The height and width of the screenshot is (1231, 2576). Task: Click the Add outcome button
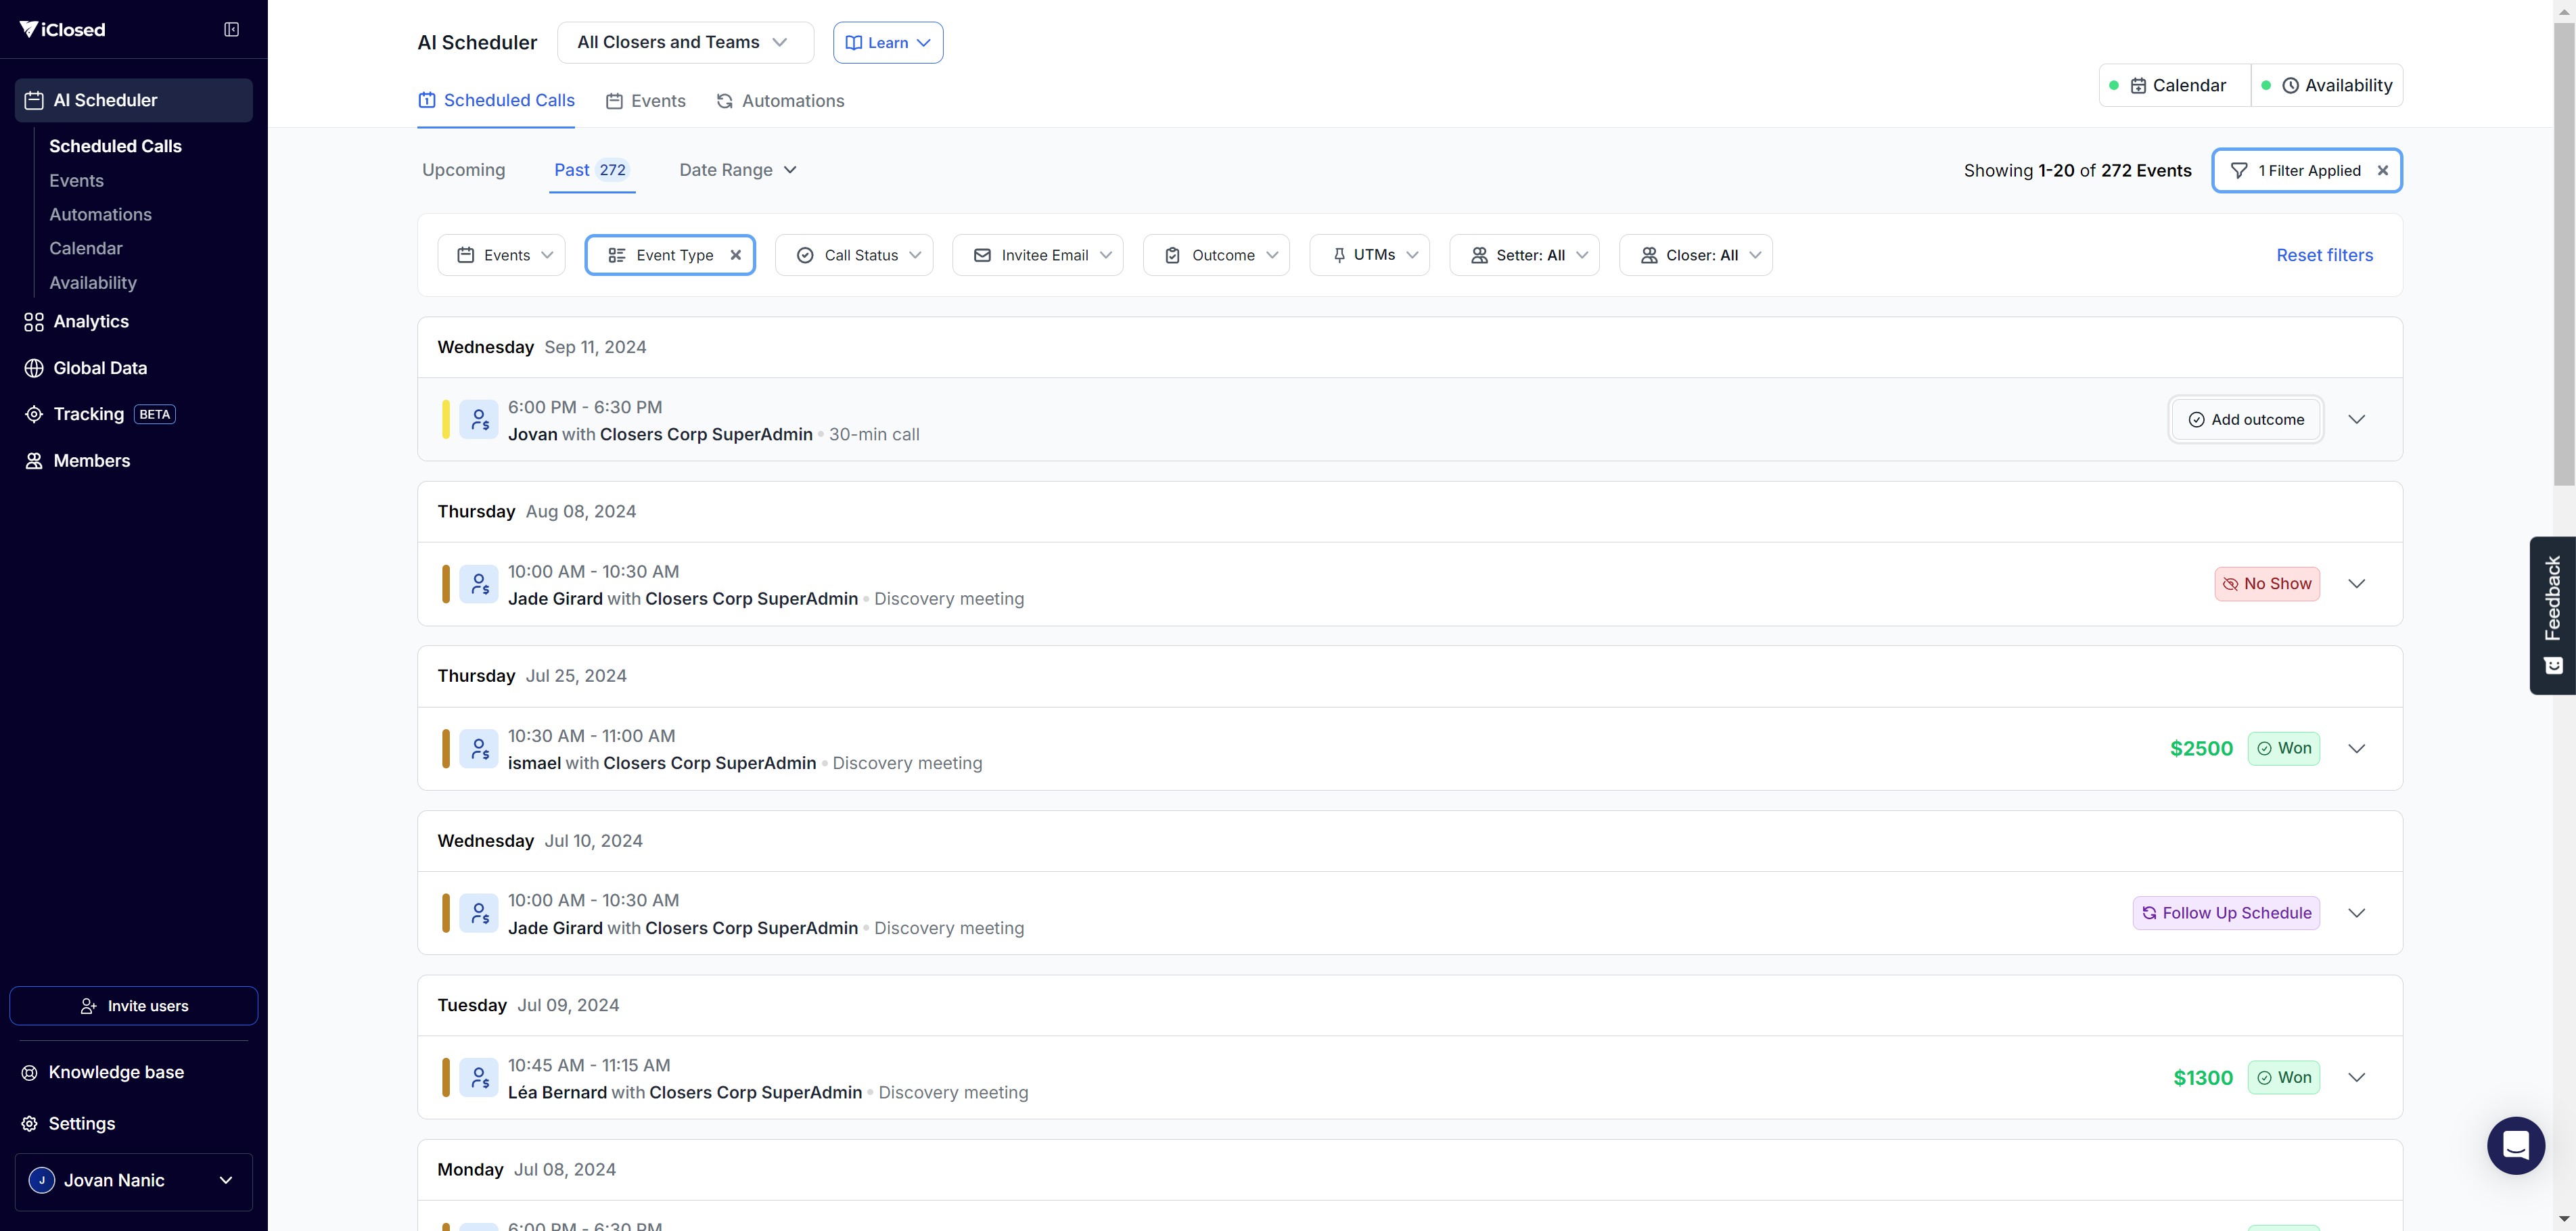[x=2246, y=420]
